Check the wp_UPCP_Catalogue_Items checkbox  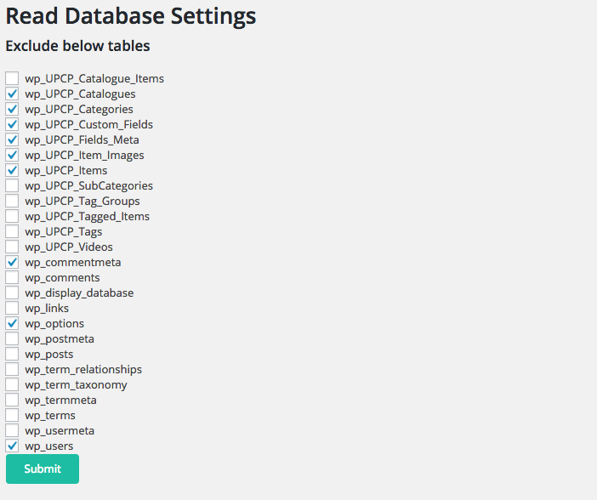(12, 78)
